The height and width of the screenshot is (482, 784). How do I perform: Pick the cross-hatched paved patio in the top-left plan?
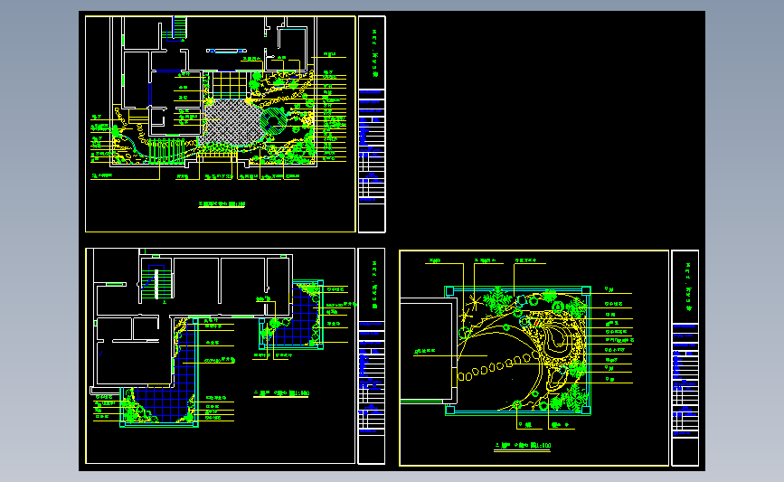pyautogui.click(x=233, y=122)
